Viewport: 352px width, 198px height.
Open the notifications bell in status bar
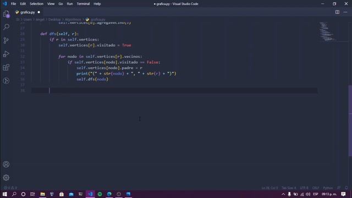pyautogui.click(x=346, y=188)
